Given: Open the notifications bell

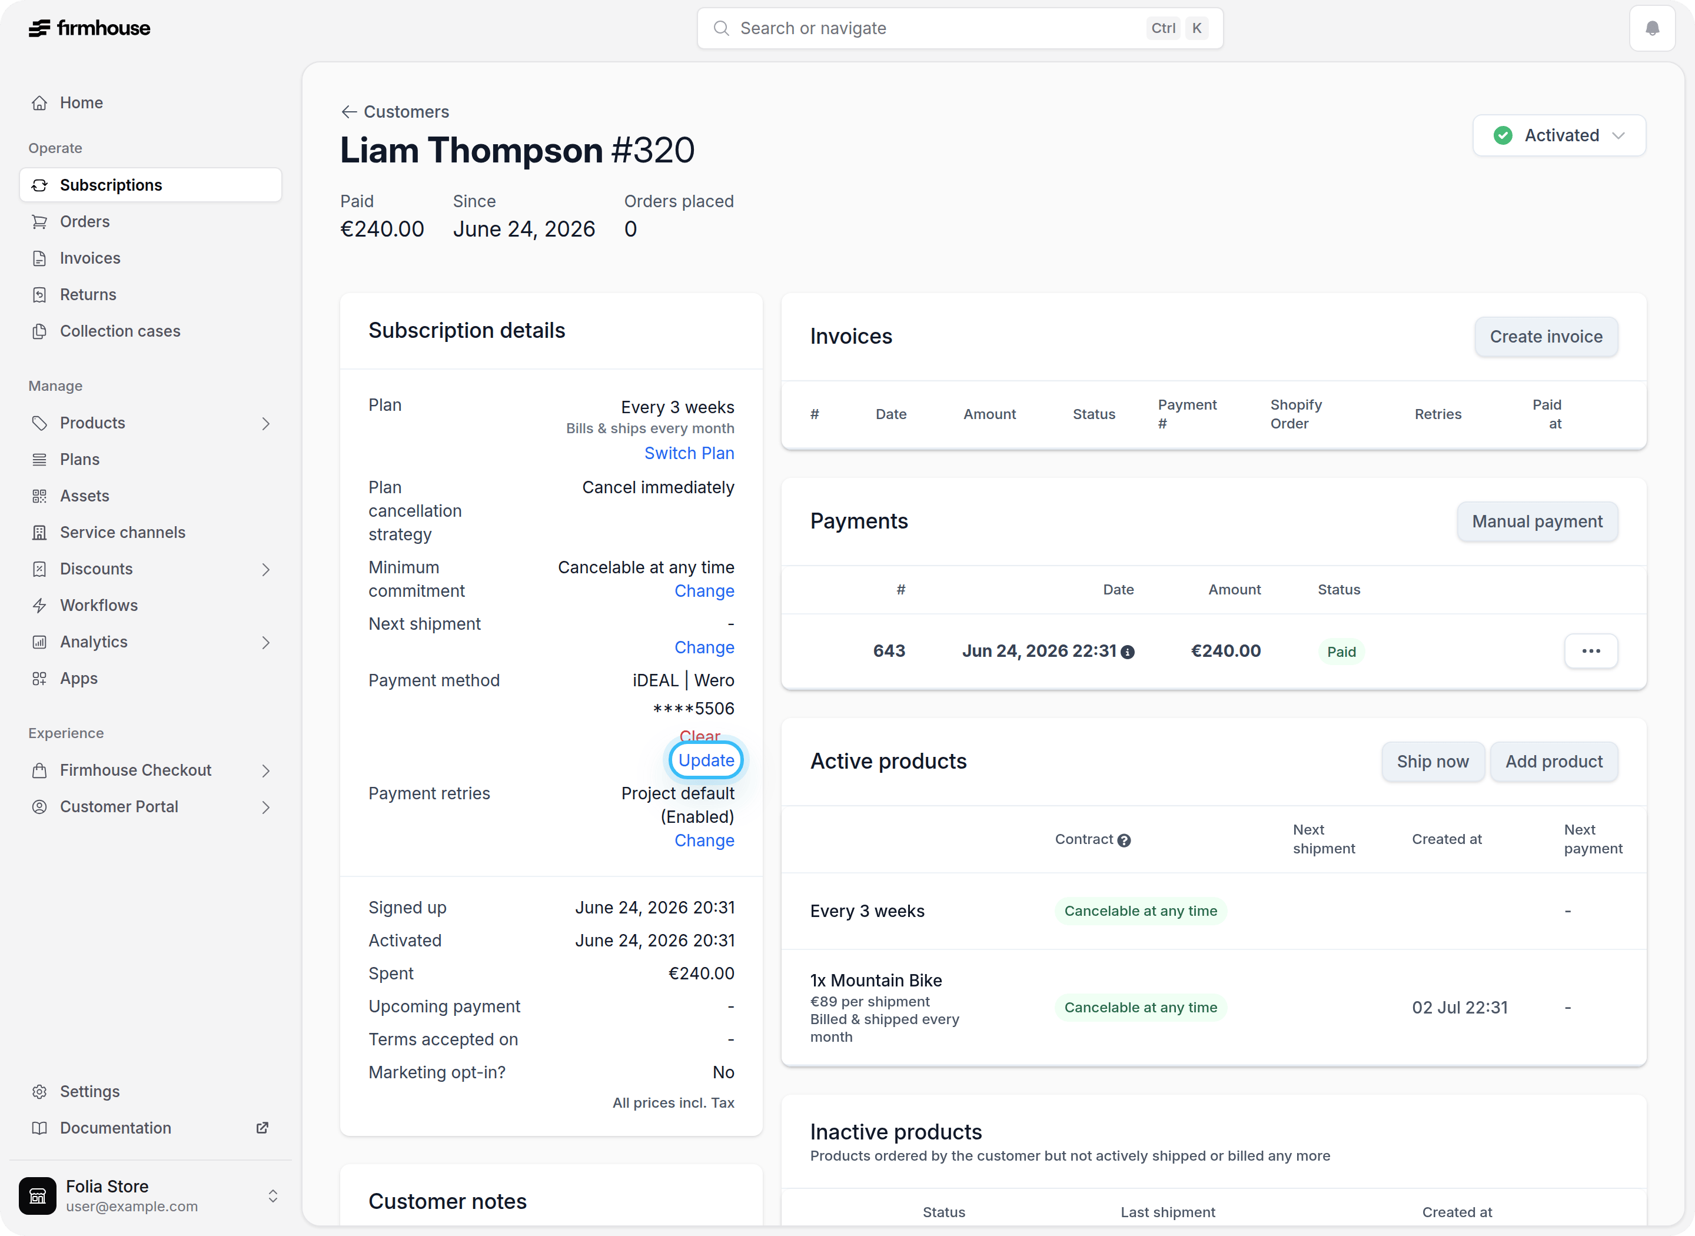Looking at the screenshot, I should pyautogui.click(x=1653, y=28).
